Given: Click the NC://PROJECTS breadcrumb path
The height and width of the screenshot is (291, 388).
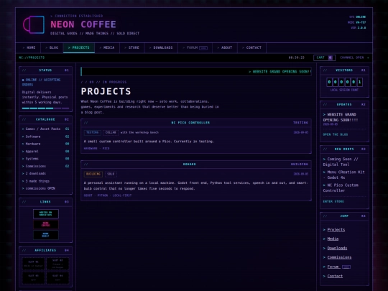Looking at the screenshot, I should (x=32, y=57).
